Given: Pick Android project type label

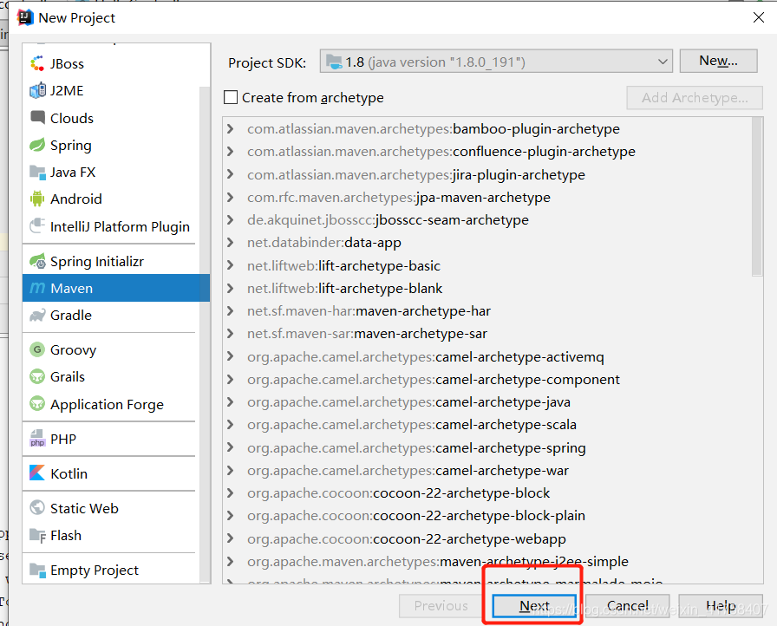Looking at the screenshot, I should (75, 199).
